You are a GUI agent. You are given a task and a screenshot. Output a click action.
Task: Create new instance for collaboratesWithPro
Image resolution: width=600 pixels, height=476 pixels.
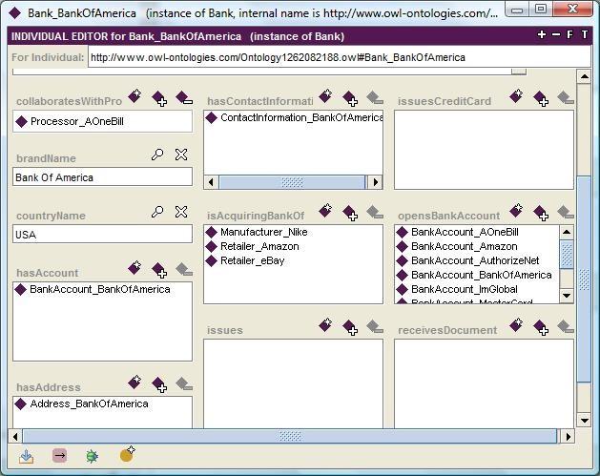click(x=134, y=95)
